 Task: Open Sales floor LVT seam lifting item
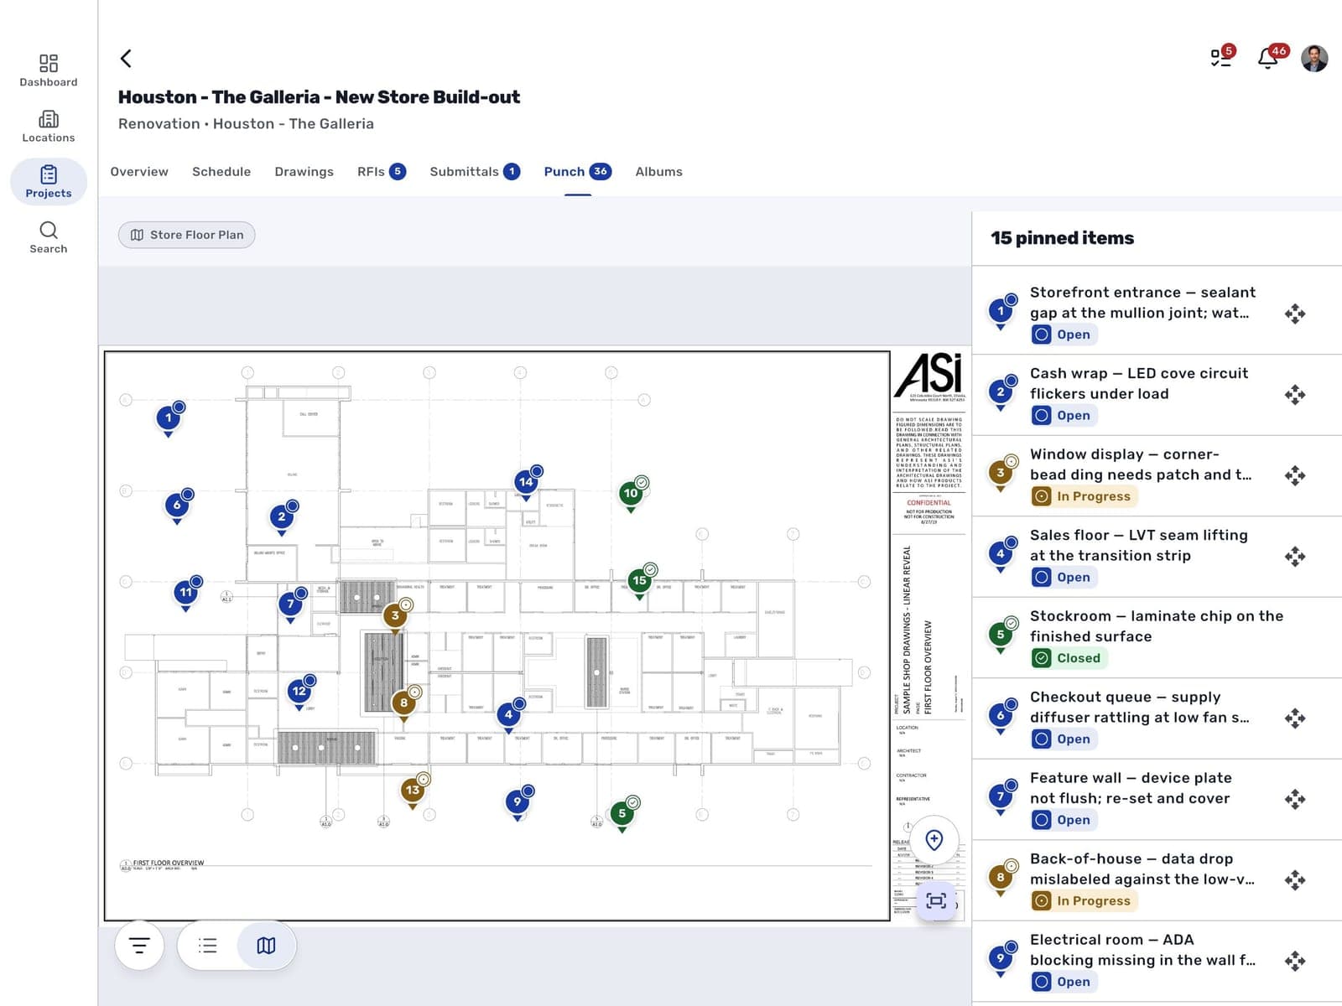click(x=1157, y=556)
